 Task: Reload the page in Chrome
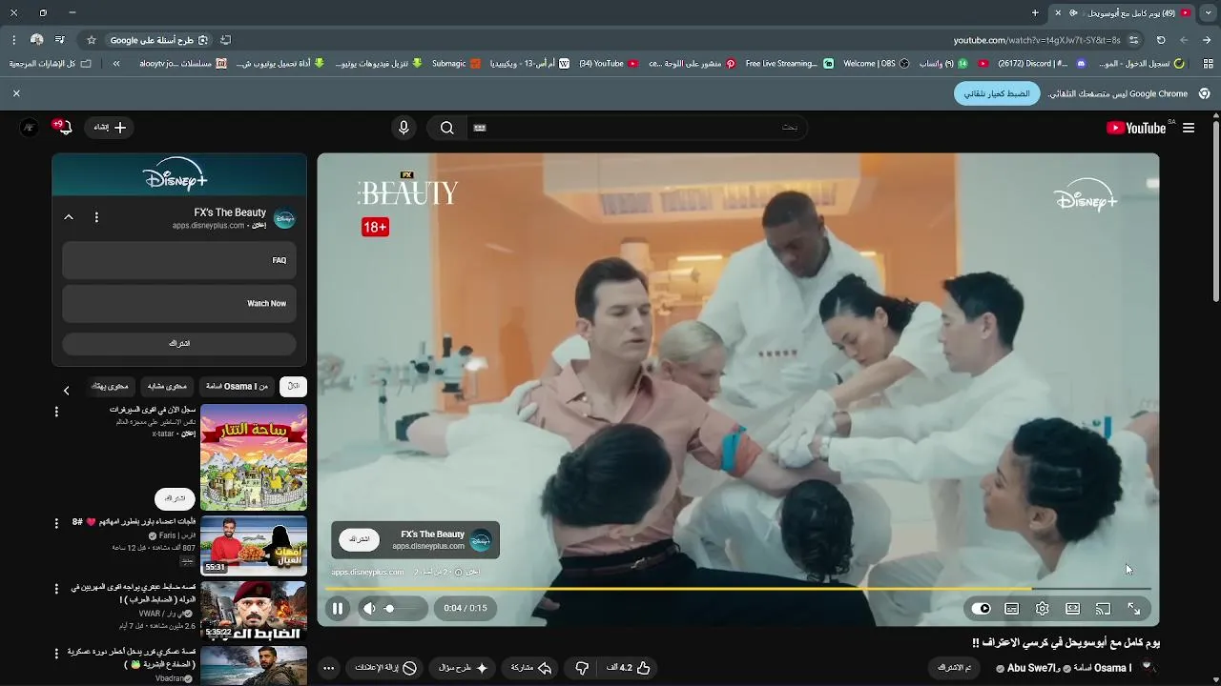pos(1161,40)
